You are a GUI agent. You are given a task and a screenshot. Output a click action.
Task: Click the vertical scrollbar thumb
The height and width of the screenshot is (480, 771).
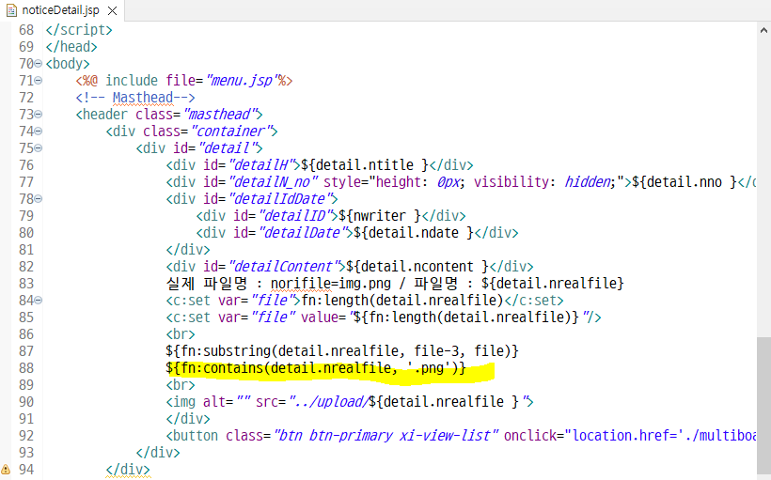[763, 407]
